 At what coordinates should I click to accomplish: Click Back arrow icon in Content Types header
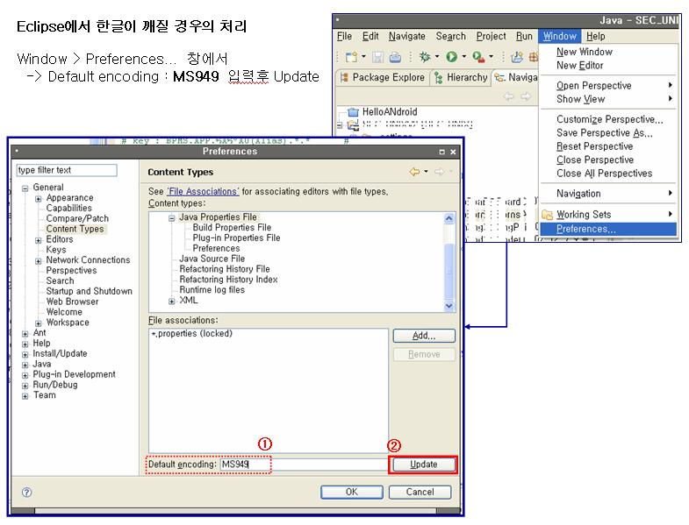coord(414,172)
